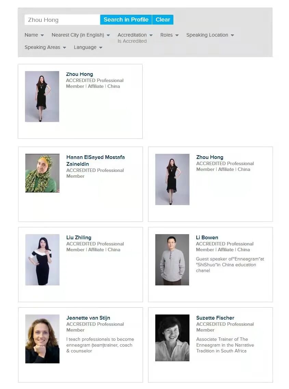Clear the search with the Clear button
The width and height of the screenshot is (289, 389).
point(163,19)
